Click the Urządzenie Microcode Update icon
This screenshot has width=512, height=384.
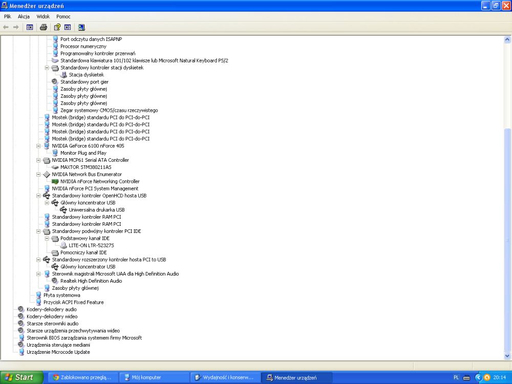(22, 352)
